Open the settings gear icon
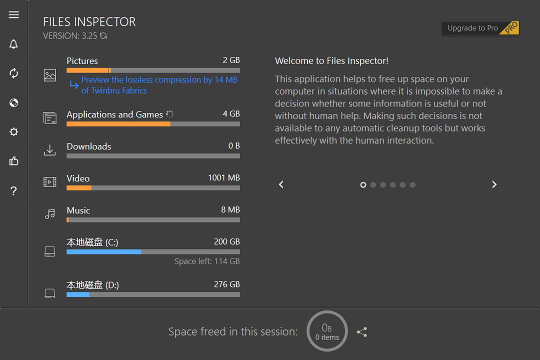 click(14, 132)
